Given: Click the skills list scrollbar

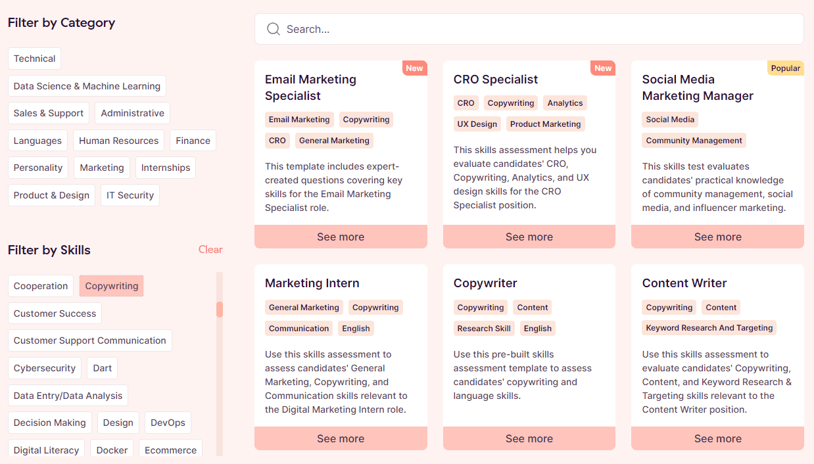Looking at the screenshot, I should 219,309.
